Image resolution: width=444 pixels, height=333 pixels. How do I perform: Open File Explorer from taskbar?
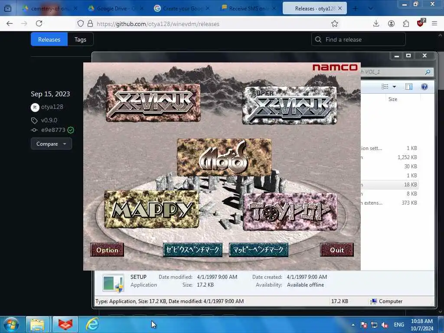[x=37, y=324]
